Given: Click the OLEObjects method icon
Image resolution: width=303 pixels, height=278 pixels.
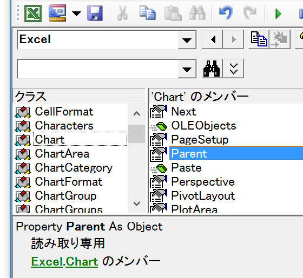Looking at the screenshot, I should (159, 126).
